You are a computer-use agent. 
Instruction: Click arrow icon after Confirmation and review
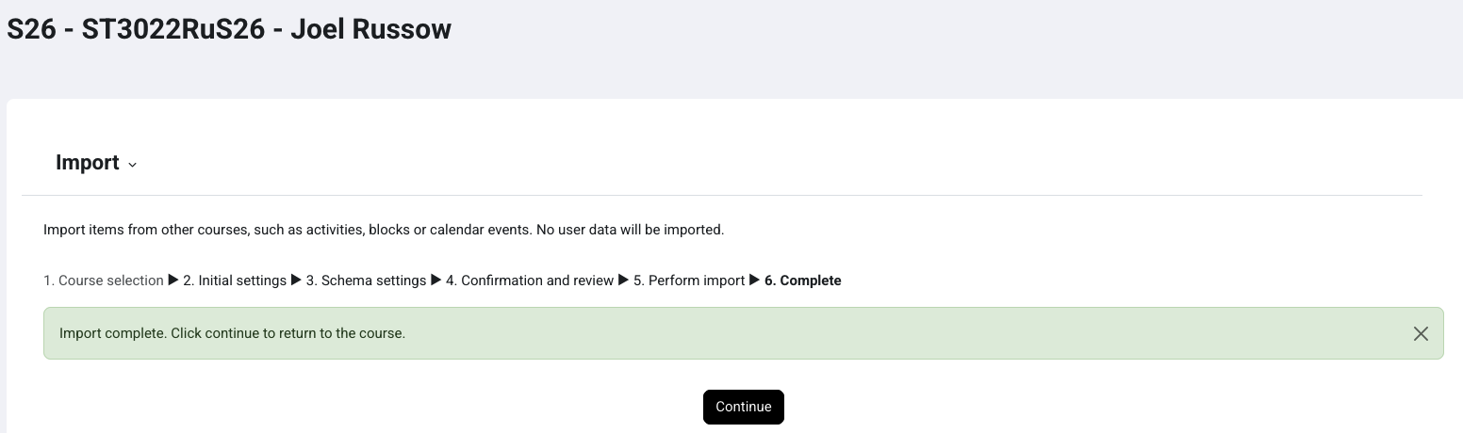623,280
